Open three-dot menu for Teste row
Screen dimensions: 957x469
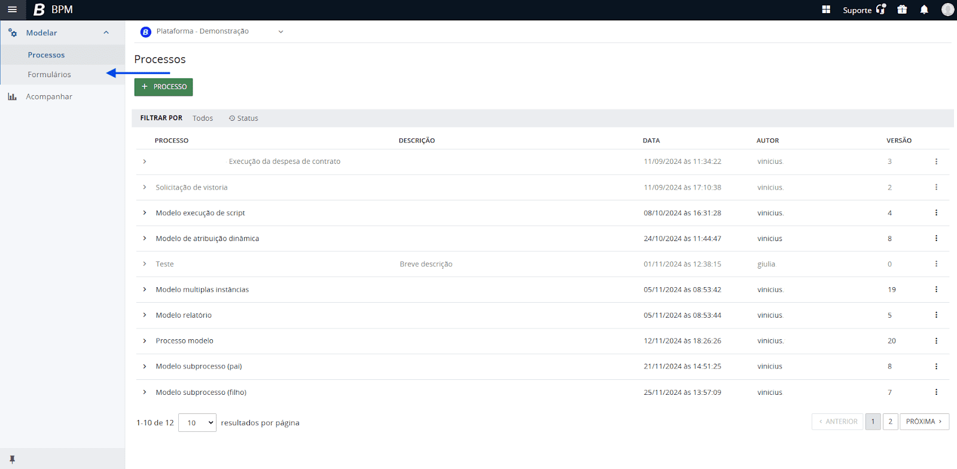(936, 264)
